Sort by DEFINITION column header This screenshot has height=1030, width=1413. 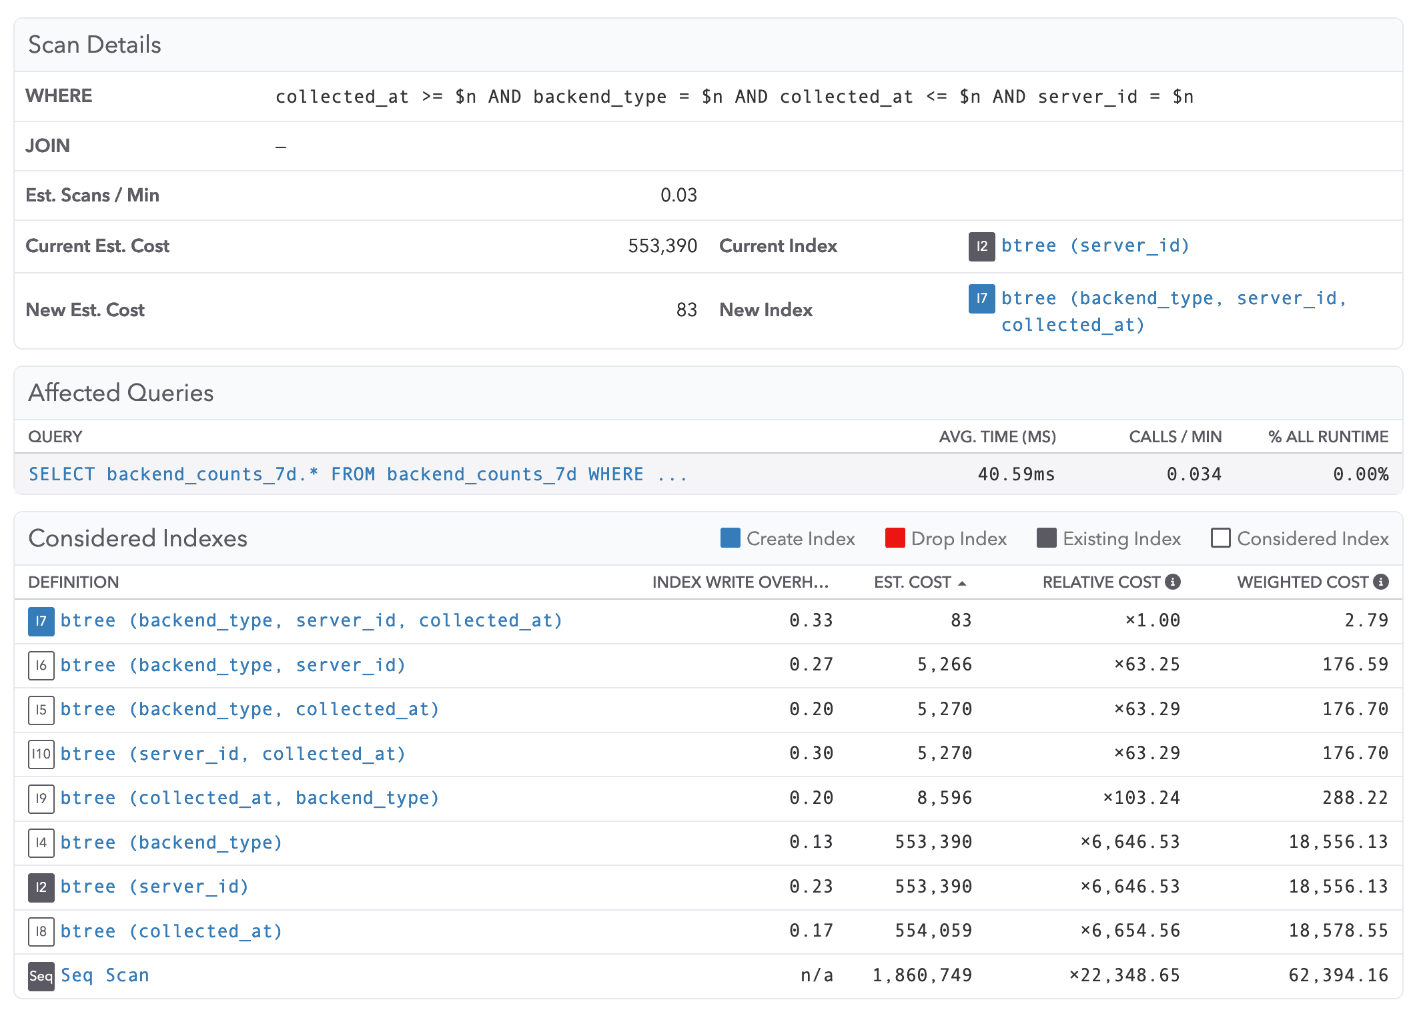(x=73, y=582)
